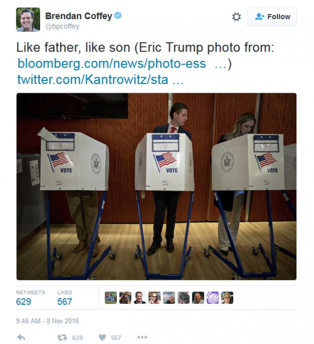Click the last liker avatar in the row

click(227, 298)
